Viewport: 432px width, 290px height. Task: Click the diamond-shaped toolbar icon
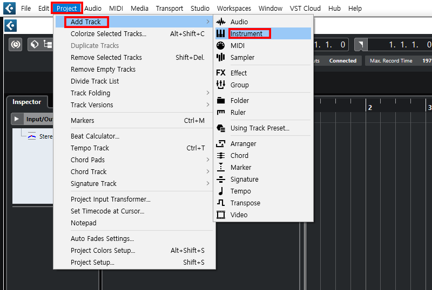35,44
